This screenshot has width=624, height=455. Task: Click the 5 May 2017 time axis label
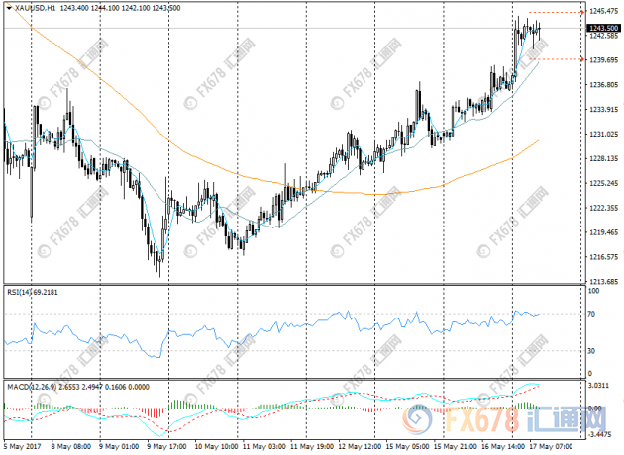[22, 447]
